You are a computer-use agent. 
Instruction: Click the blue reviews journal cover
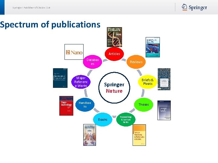pos(153,47)
